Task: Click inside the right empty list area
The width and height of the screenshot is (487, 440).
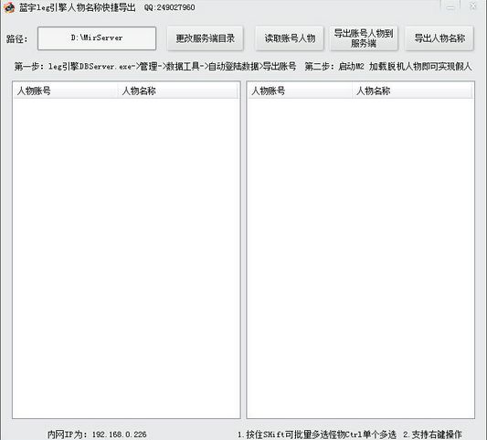Action: 361,258
